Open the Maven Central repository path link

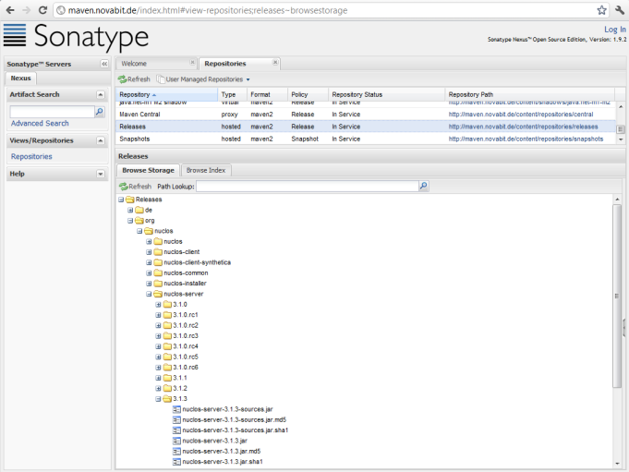[521, 115]
